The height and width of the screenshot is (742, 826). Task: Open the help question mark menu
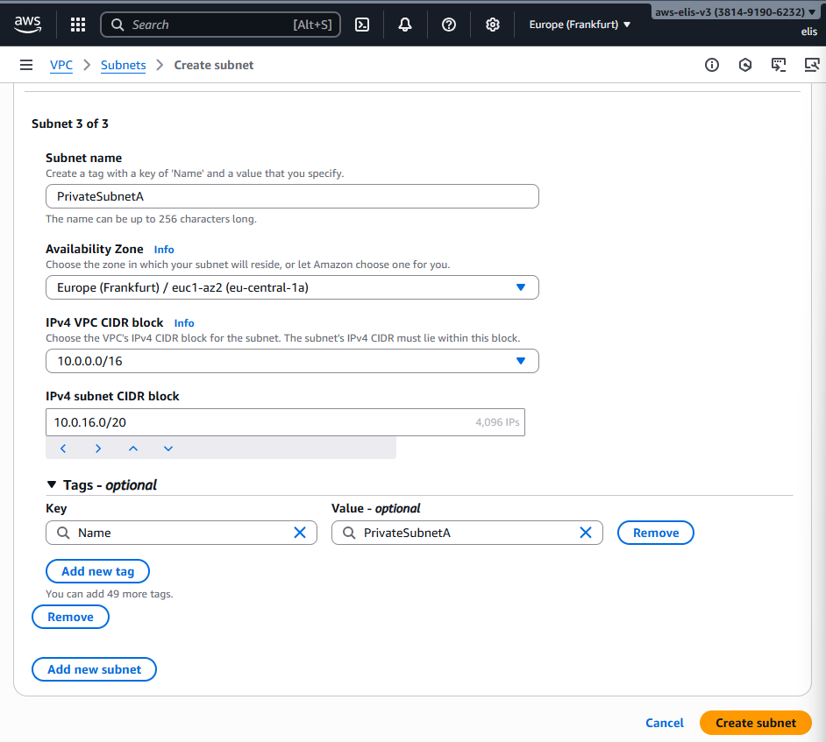(449, 25)
